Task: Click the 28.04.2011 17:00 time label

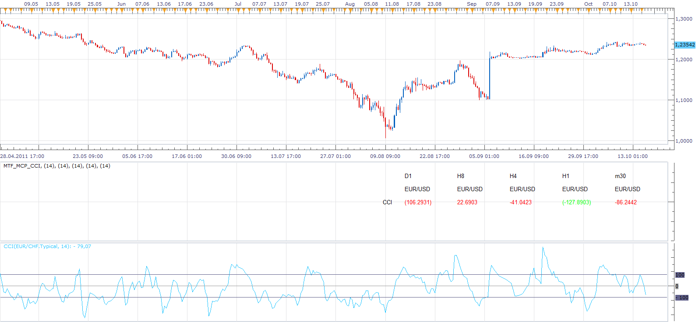Action: coord(22,156)
